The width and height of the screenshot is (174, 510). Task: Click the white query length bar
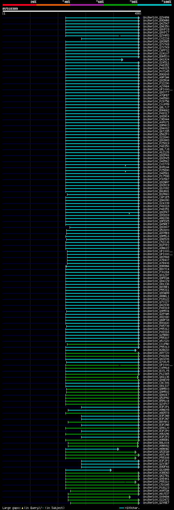[72, 11]
